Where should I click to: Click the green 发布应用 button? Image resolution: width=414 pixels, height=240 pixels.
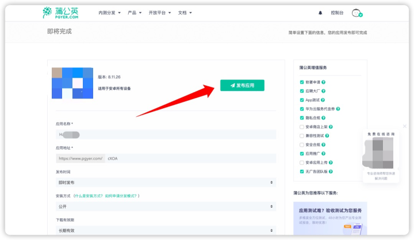coord(242,85)
